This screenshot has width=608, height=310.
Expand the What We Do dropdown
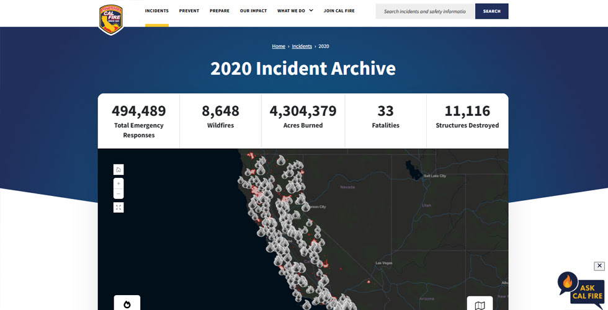295,11
